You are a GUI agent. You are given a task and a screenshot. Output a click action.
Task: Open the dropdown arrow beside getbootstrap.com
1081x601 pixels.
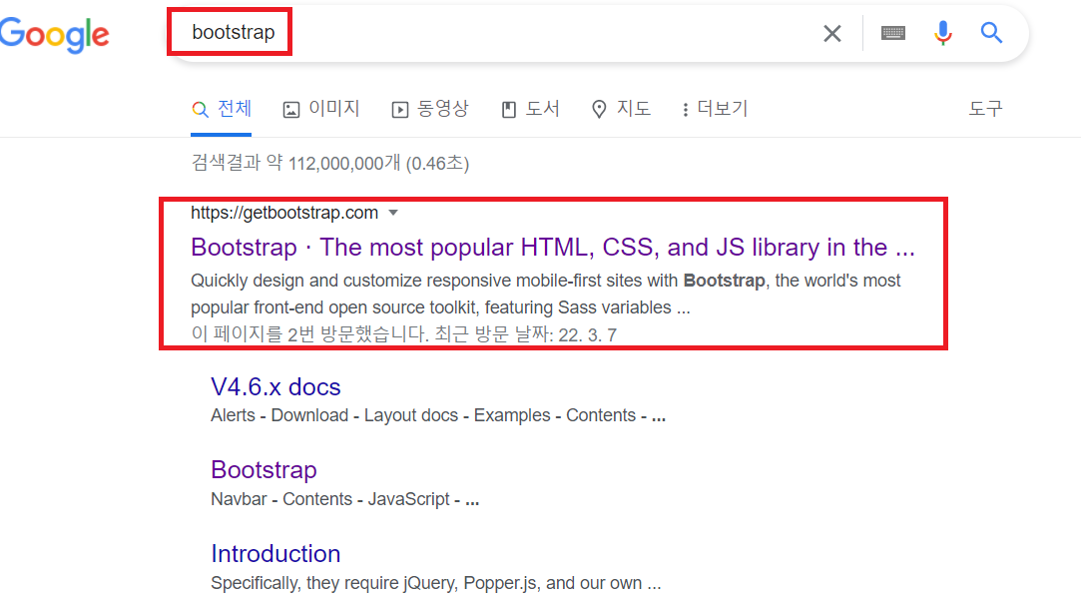coord(393,213)
